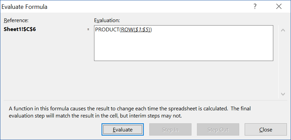
Task: Select the Sheet1!$C$6 reference text
Action: click(x=20, y=29)
